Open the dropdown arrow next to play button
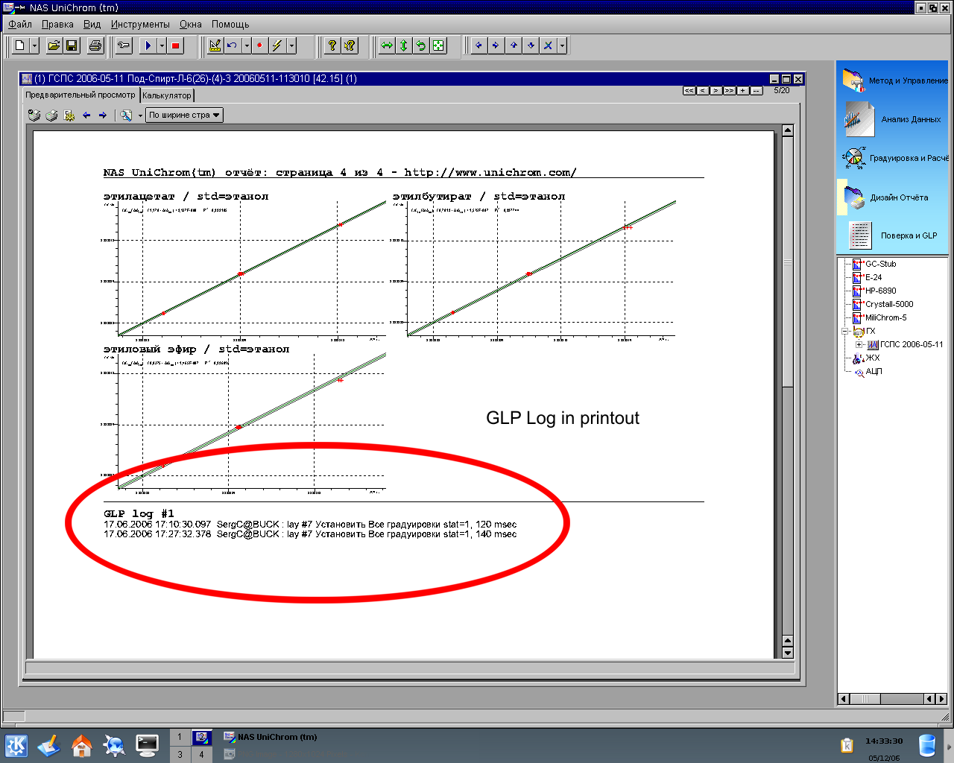The height and width of the screenshot is (763, 954). coord(162,45)
